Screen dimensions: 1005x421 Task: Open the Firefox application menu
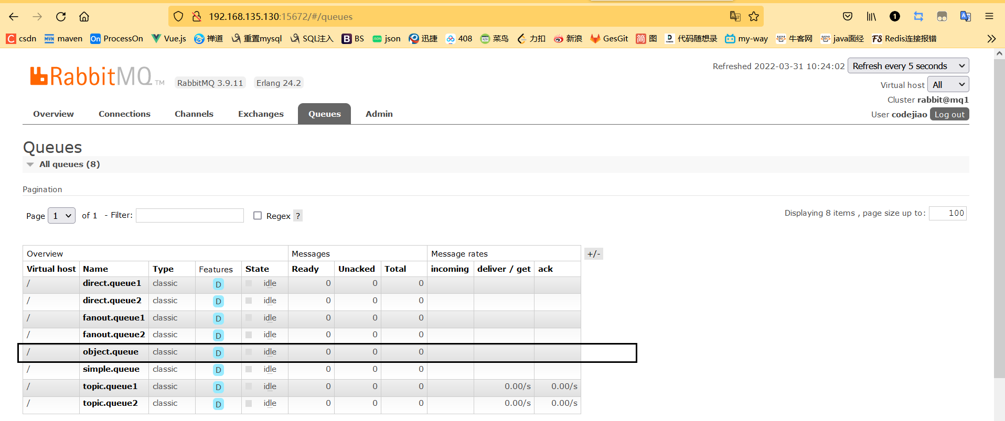989,17
